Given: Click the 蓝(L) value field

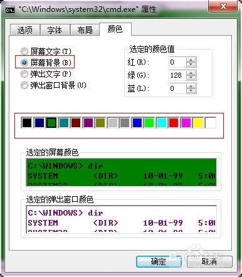Looking at the screenshot, I should coord(177,88).
